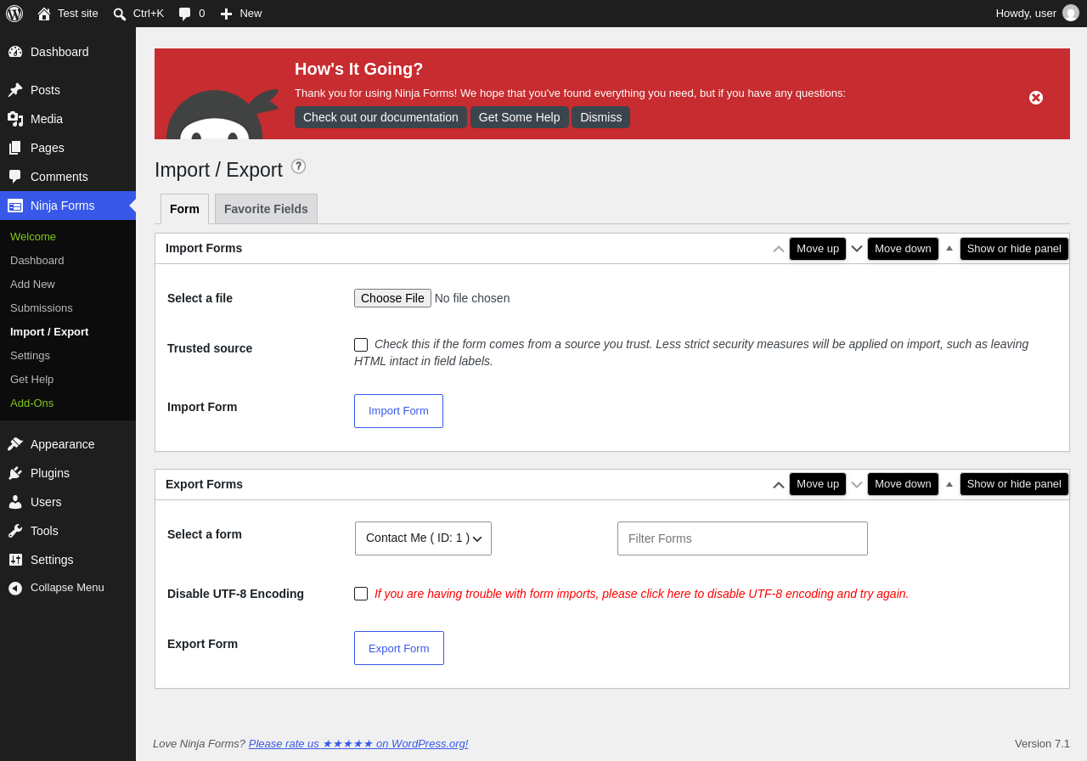
Task: View pending comments bubble in admin bar
Action: coord(192,14)
